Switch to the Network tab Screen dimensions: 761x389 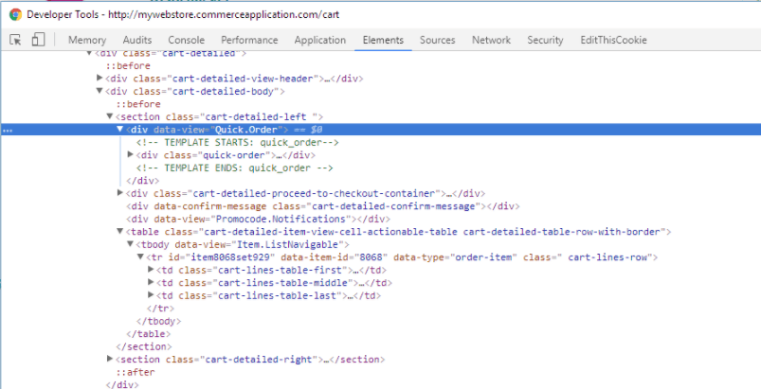(x=491, y=40)
